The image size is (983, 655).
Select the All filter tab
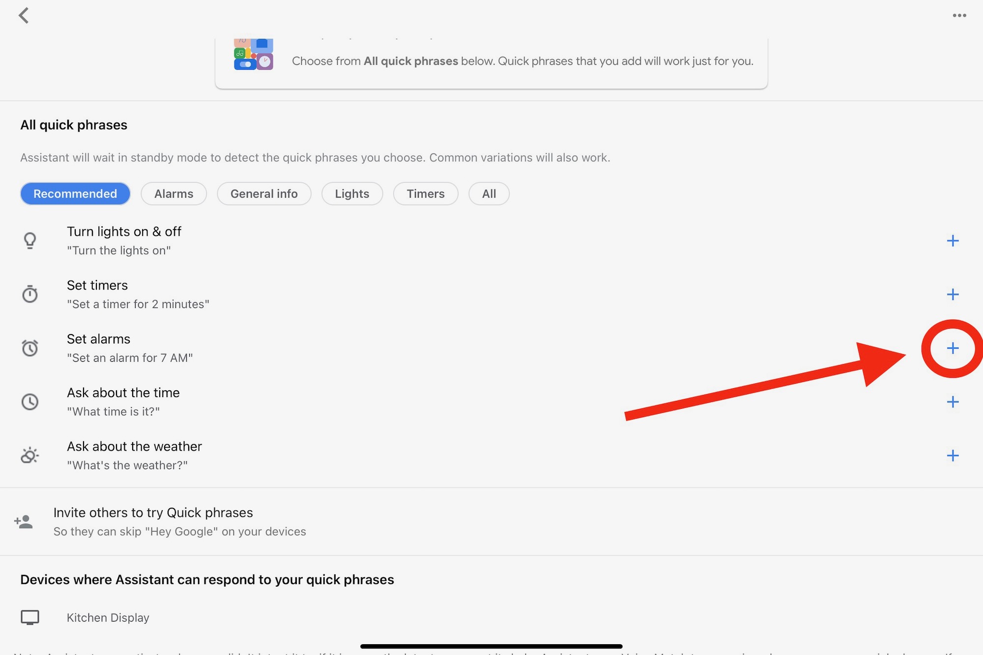click(x=489, y=193)
